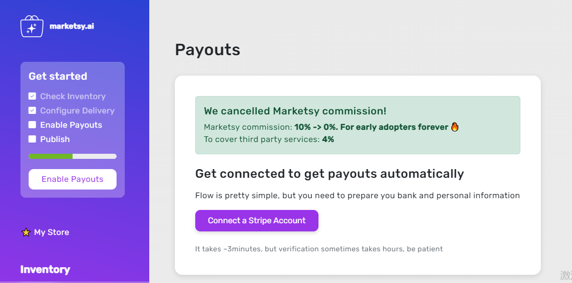Image resolution: width=572 pixels, height=283 pixels.
Task: Click the Configure Delivery step label
Action: pyautogui.click(x=77, y=110)
